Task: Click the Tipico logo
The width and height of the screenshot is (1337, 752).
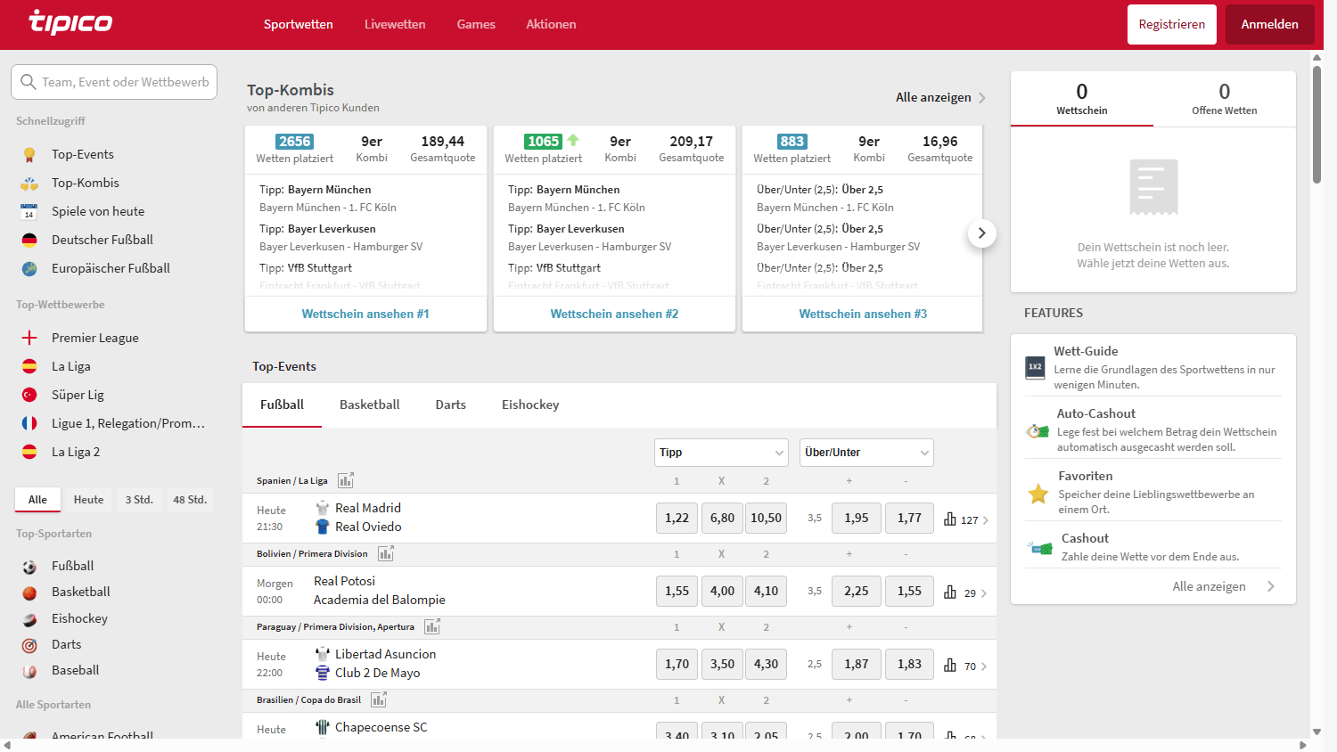Action: click(x=70, y=22)
